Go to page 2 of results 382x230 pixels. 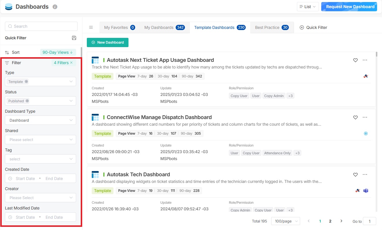click(x=330, y=221)
